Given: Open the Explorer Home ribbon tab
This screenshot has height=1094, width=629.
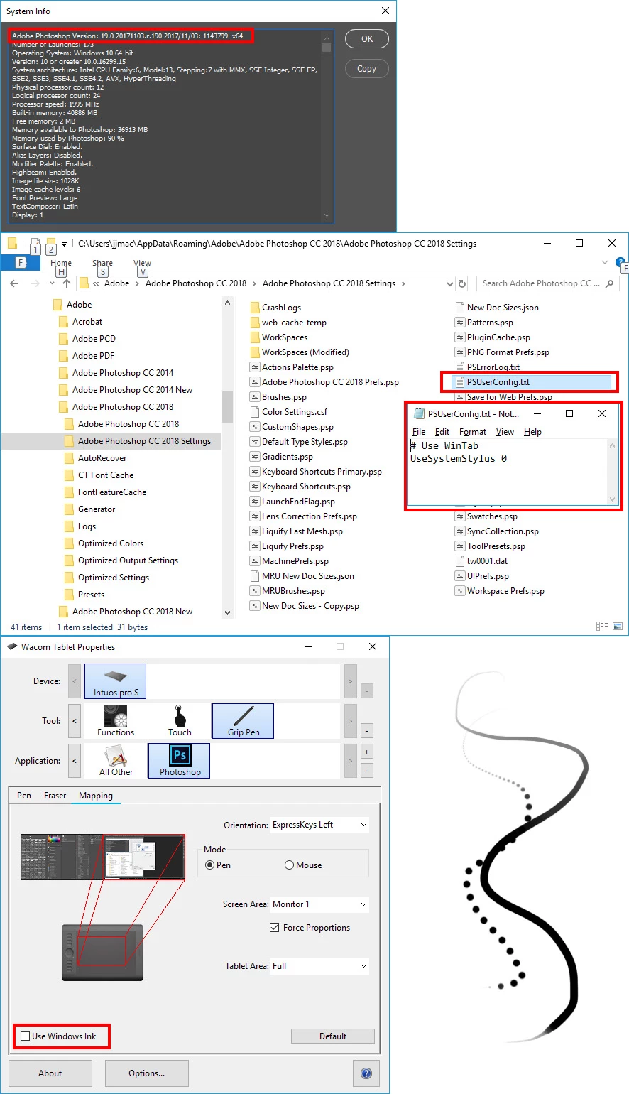Looking at the screenshot, I should pyautogui.click(x=61, y=263).
